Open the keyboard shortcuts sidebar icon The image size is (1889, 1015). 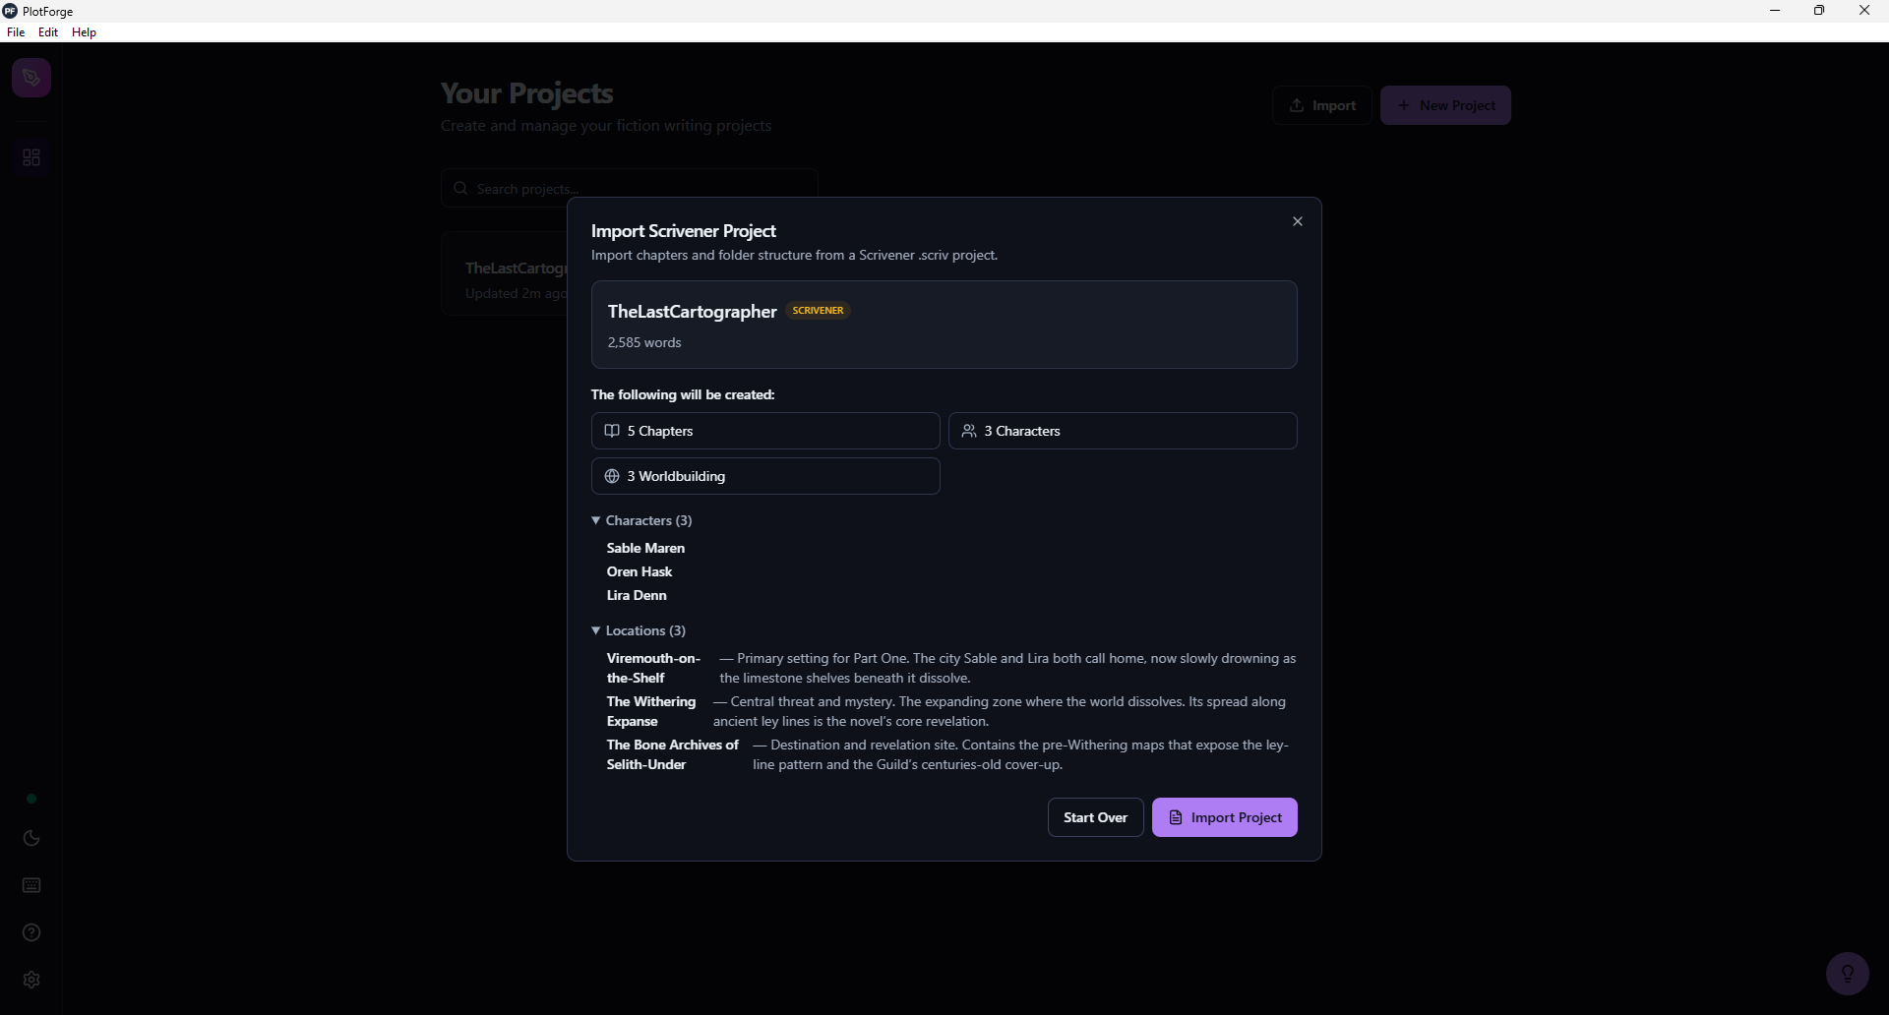[x=30, y=885]
